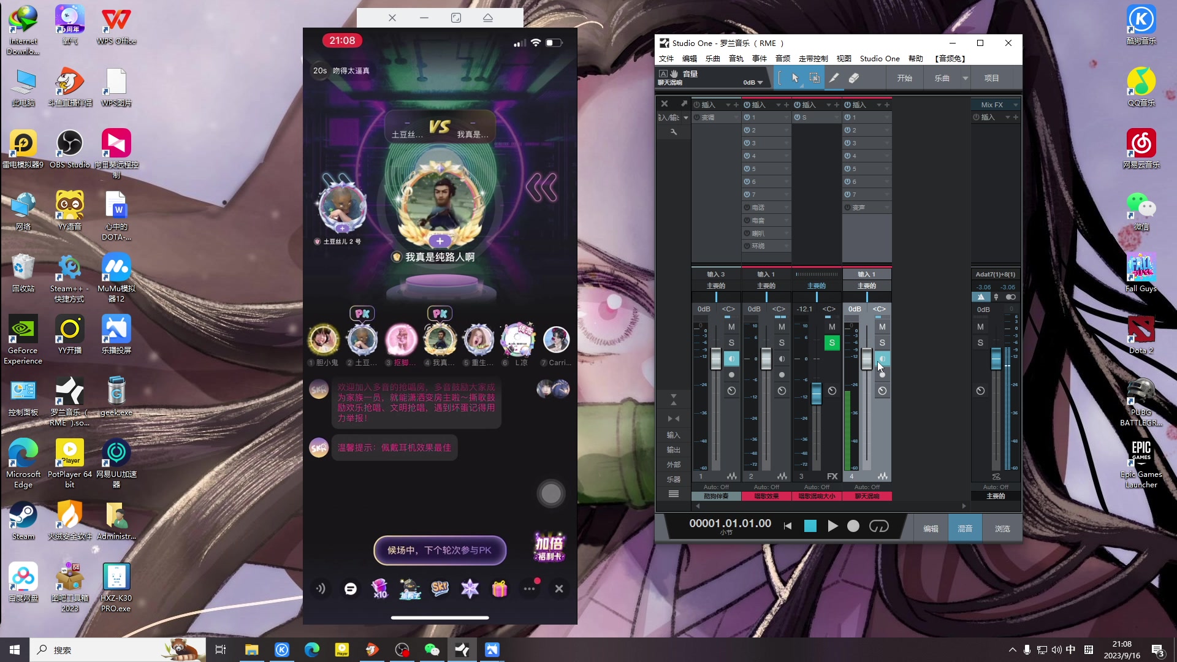Select the Eraser tool in Studio One
Viewport: 1177px width, 662px height.
853,78
